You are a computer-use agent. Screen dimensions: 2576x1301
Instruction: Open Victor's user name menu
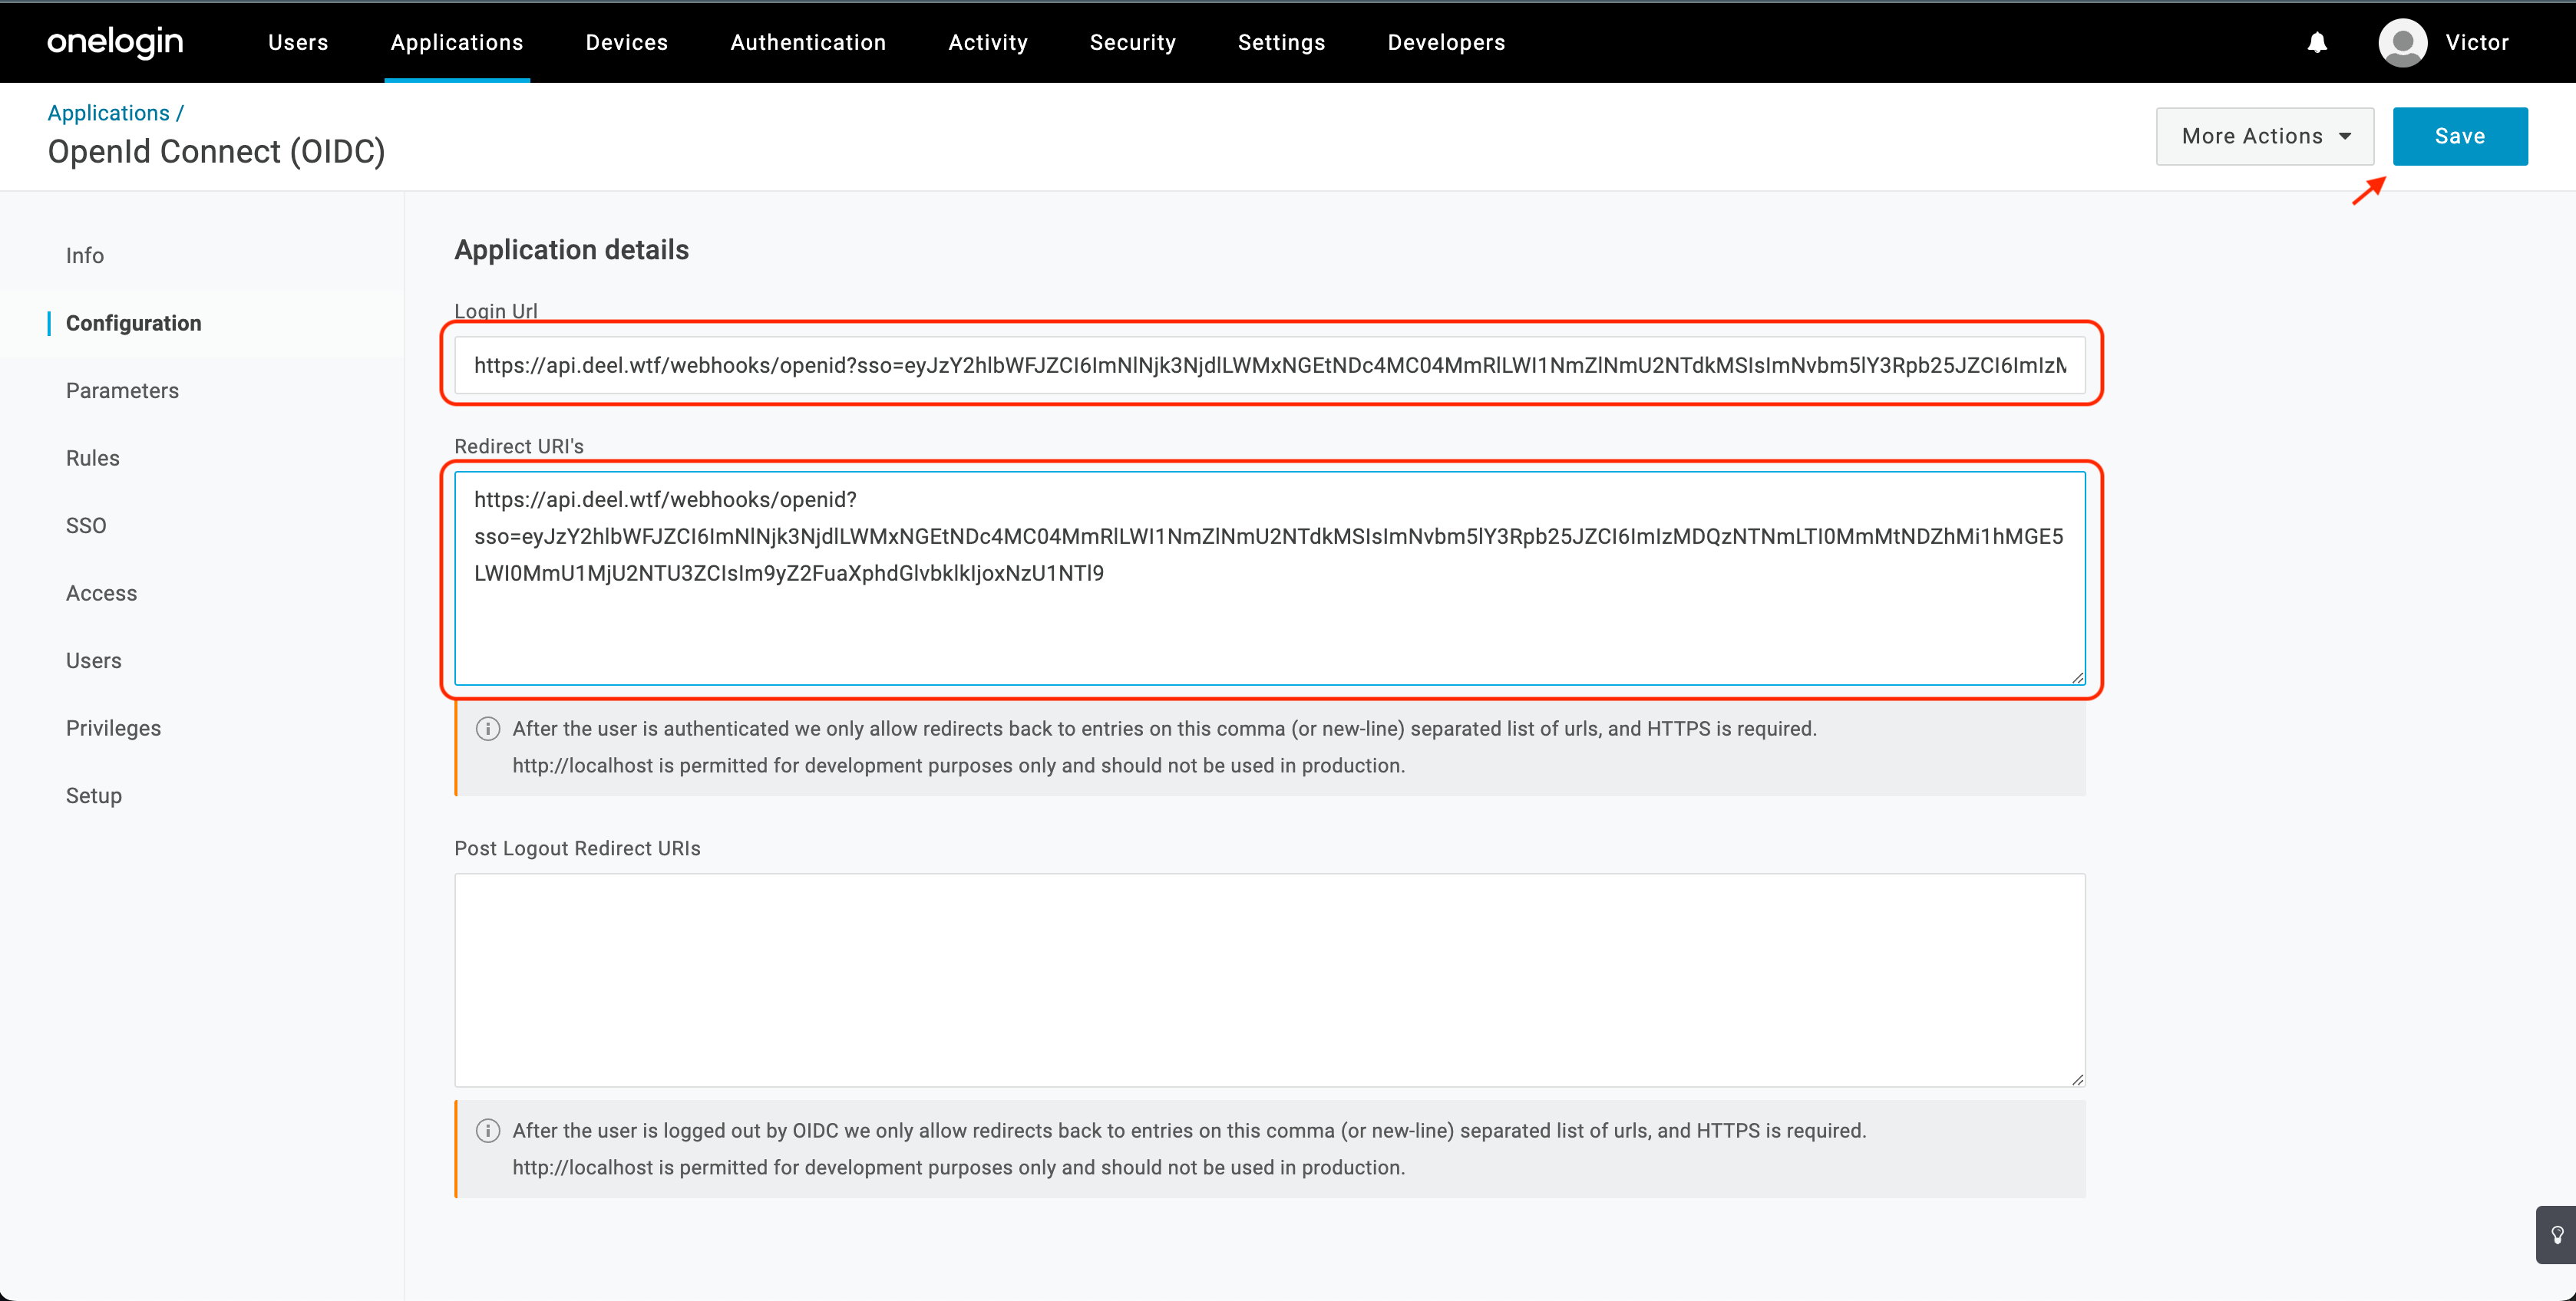tap(2477, 42)
